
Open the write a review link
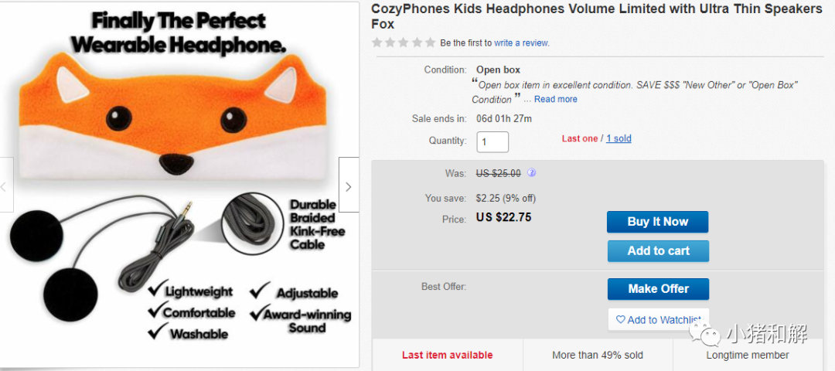click(521, 43)
